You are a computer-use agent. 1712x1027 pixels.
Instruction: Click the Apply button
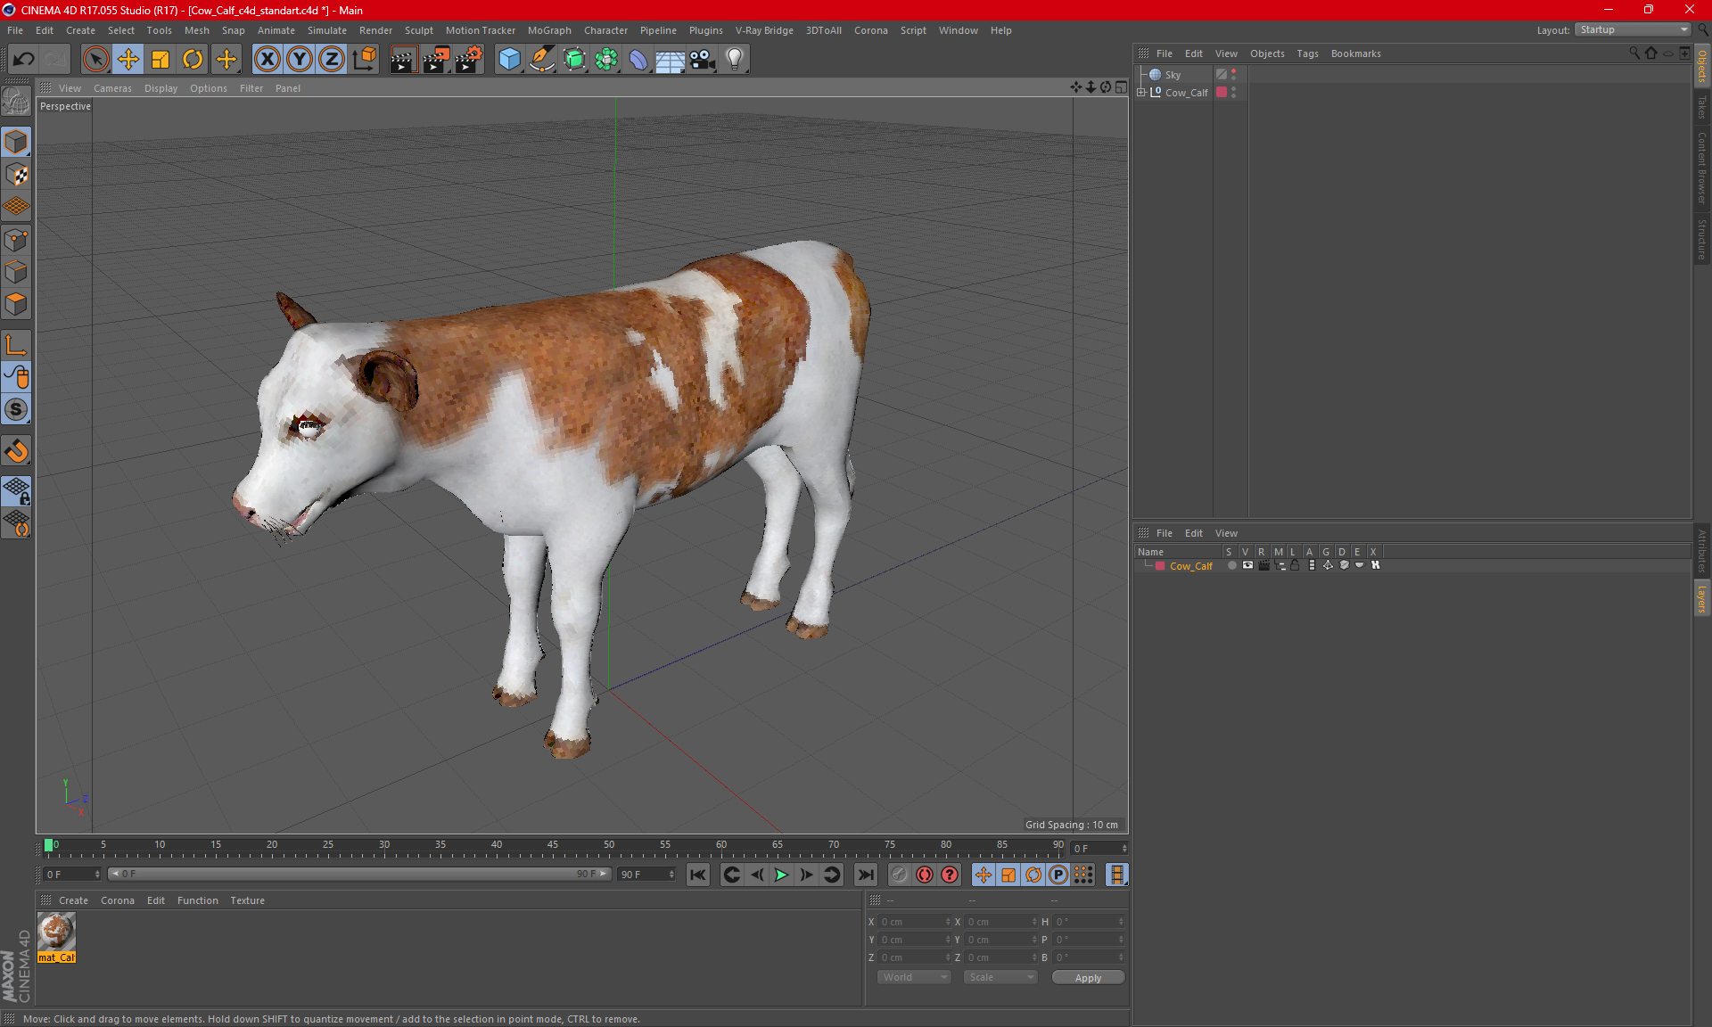coord(1088,978)
